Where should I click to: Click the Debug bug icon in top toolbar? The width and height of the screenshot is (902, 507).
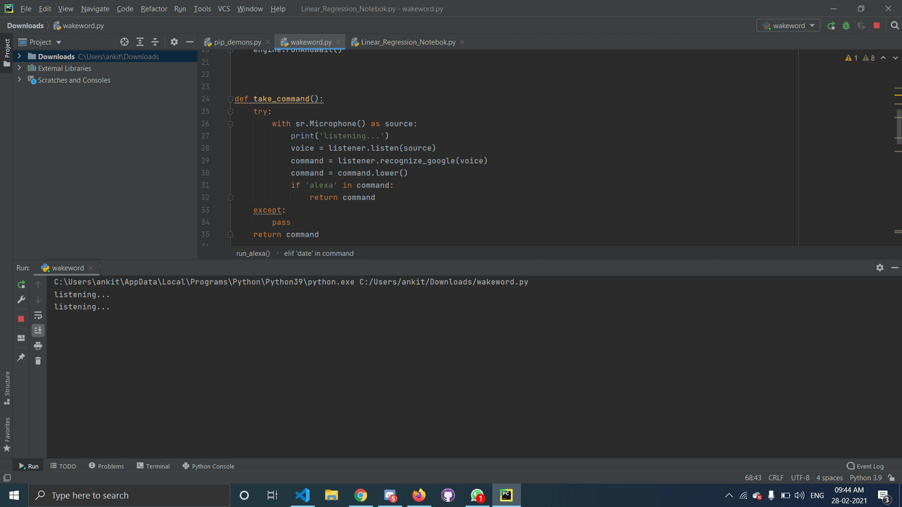coord(846,26)
